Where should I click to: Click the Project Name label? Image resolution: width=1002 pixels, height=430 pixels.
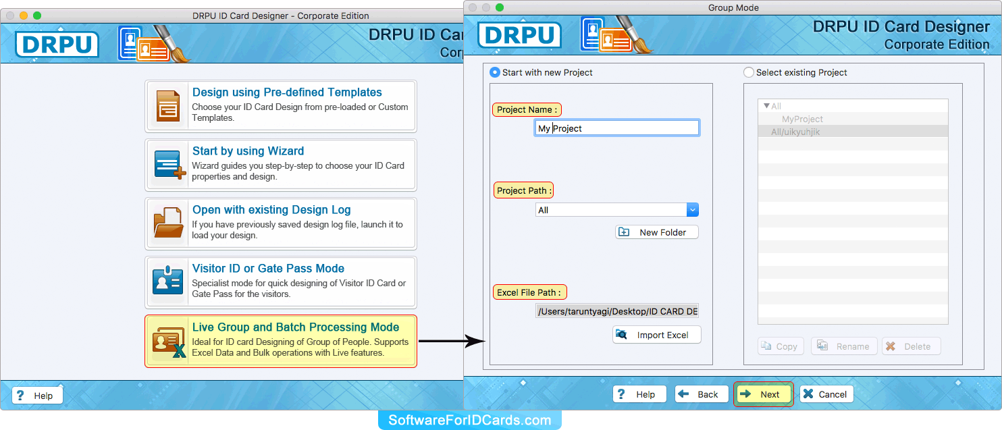527,109
